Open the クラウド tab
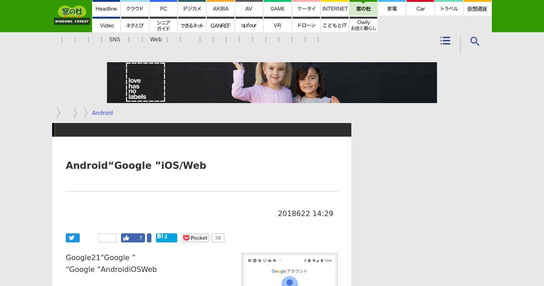This screenshot has width=544, height=286. (x=135, y=8)
